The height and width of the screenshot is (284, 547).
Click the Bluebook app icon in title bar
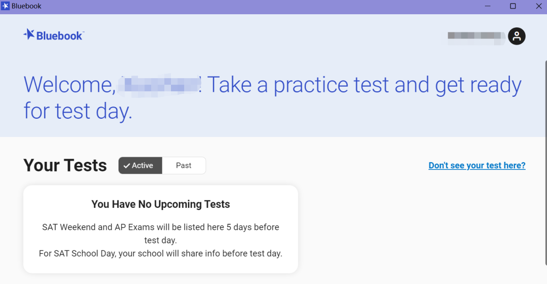pos(5,6)
